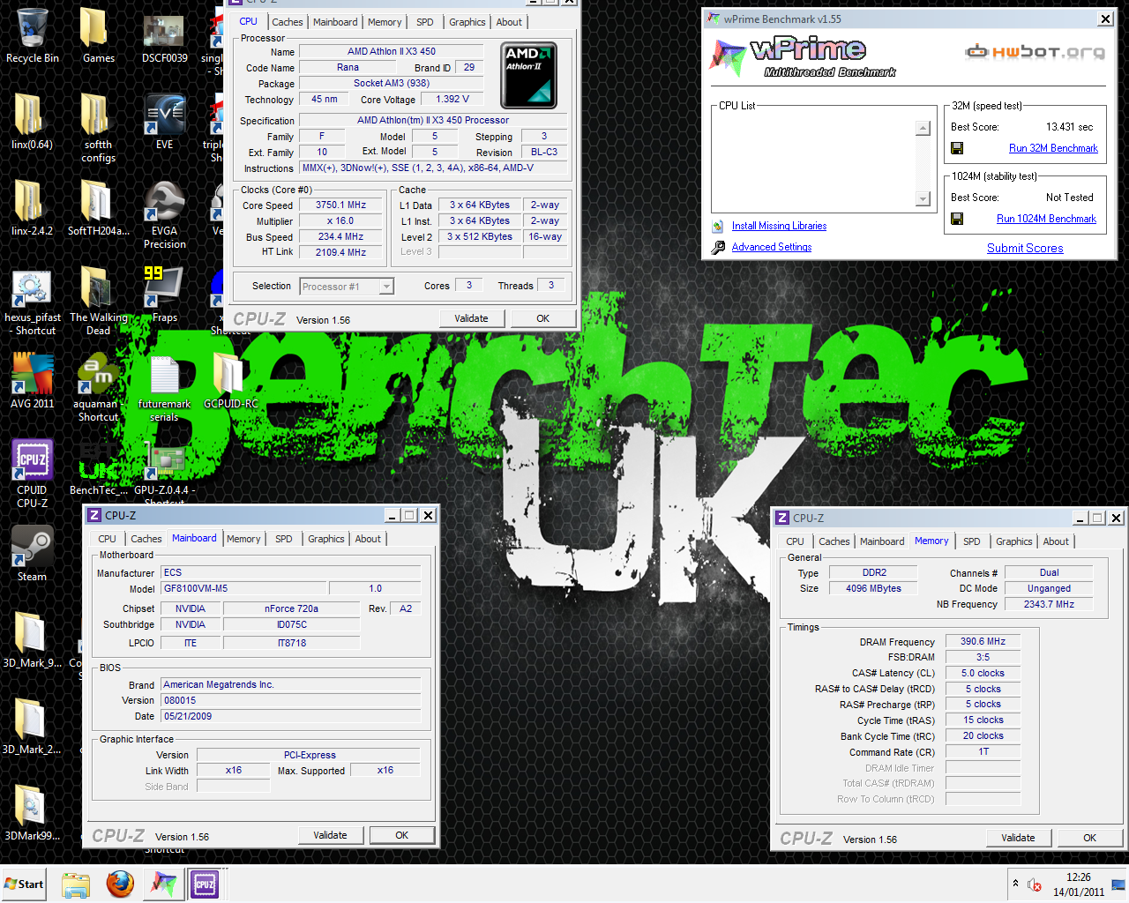Screen dimensions: 1129x903
Task: Open the Recycle Bin desktop icon
Action: [32, 35]
